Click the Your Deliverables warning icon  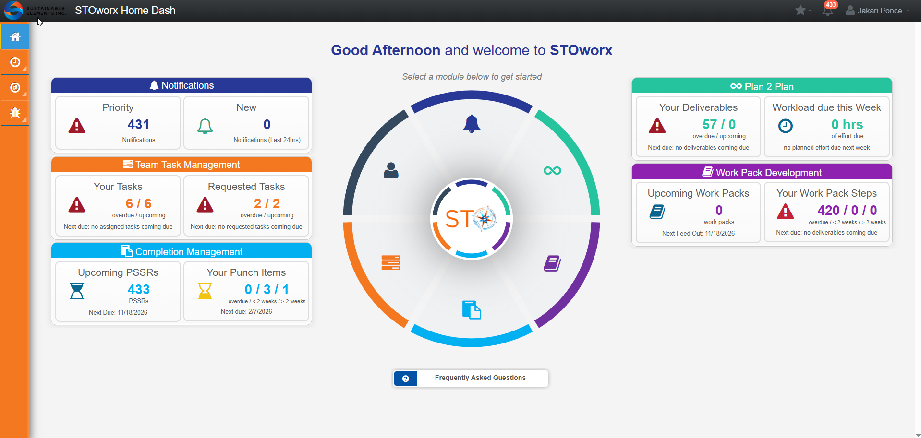click(657, 126)
